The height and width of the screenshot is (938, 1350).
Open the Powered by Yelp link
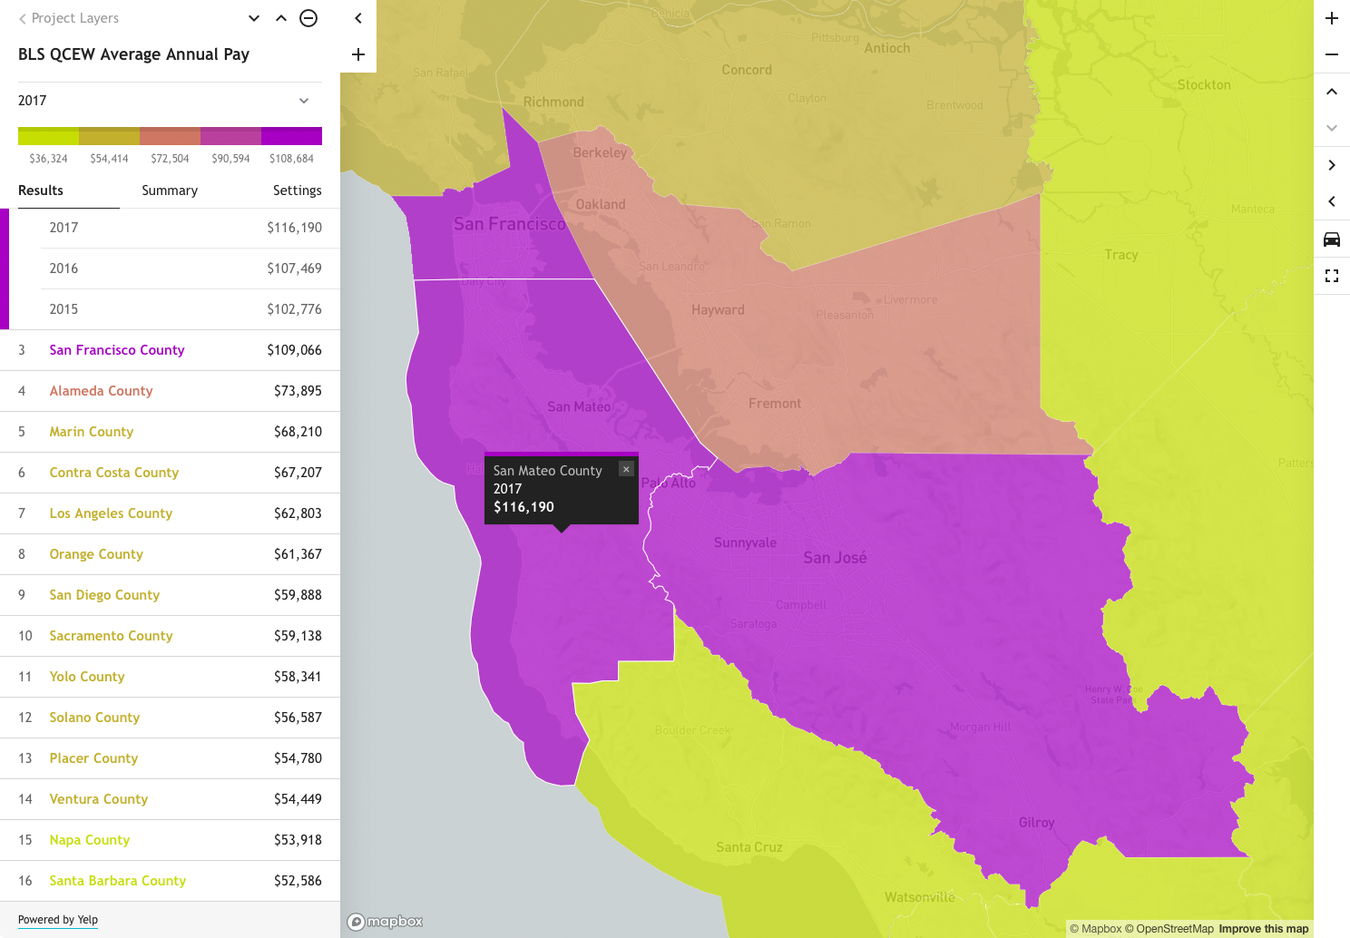[58, 920]
